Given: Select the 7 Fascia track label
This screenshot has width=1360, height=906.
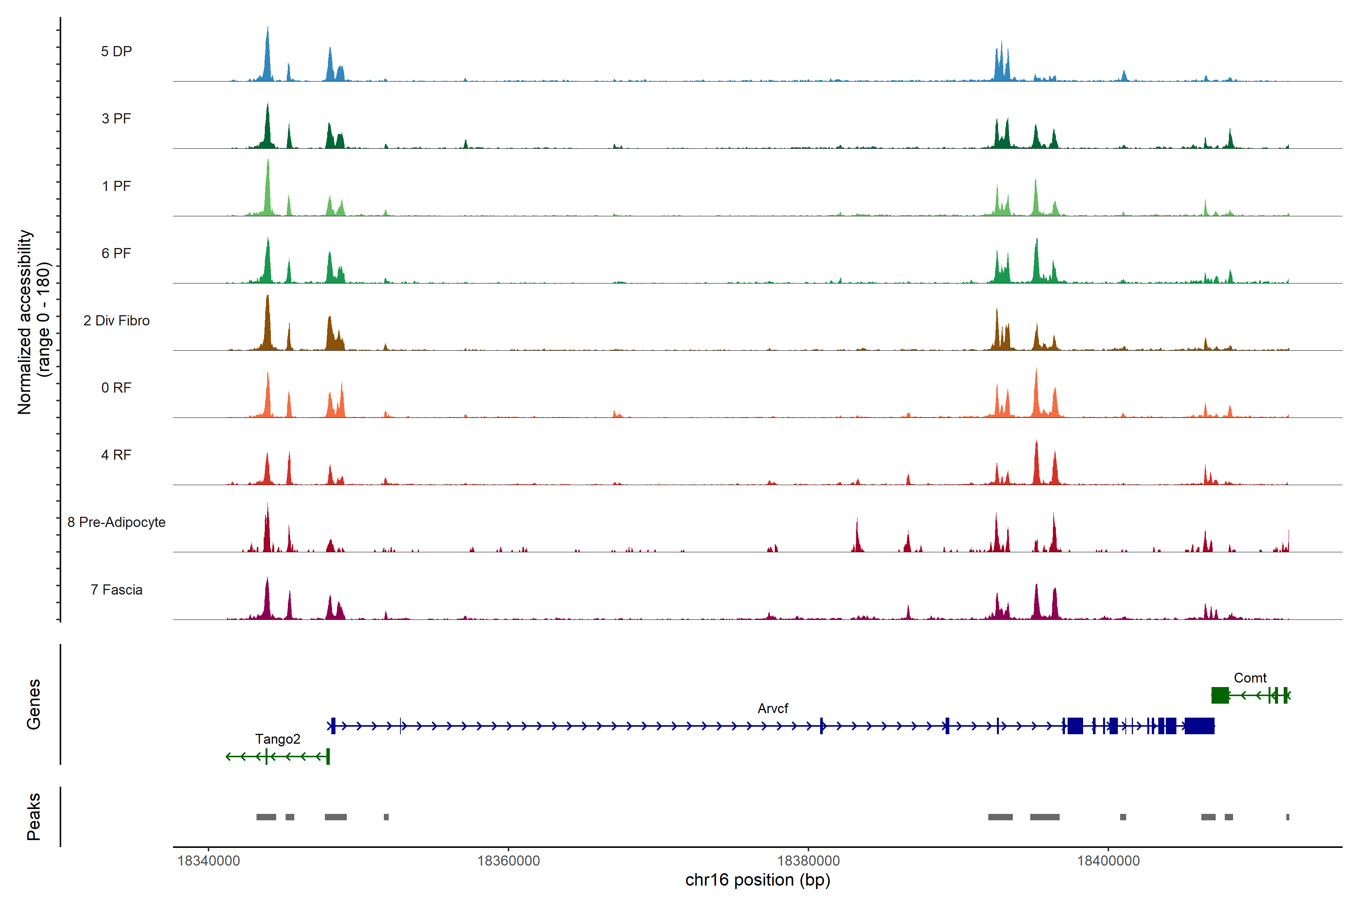Looking at the screenshot, I should (x=116, y=590).
